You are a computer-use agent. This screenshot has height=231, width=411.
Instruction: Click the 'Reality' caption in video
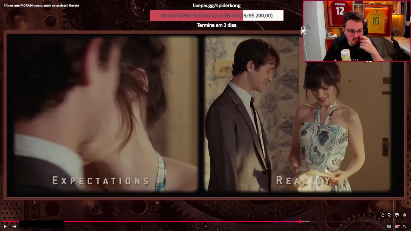coord(303,181)
